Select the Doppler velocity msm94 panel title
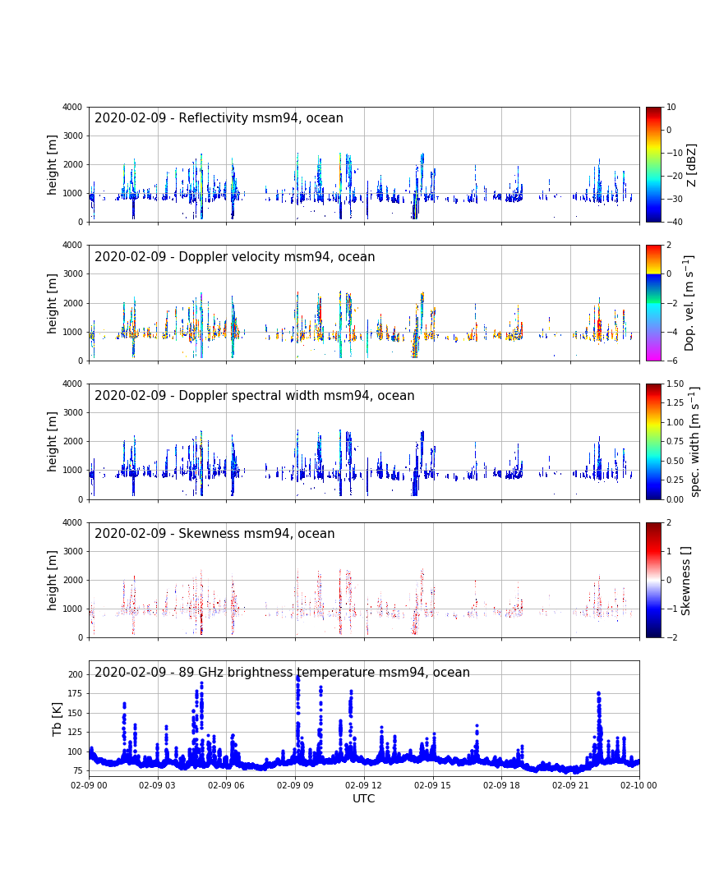Image resolution: width=710 pixels, height=887 pixels. point(234,257)
